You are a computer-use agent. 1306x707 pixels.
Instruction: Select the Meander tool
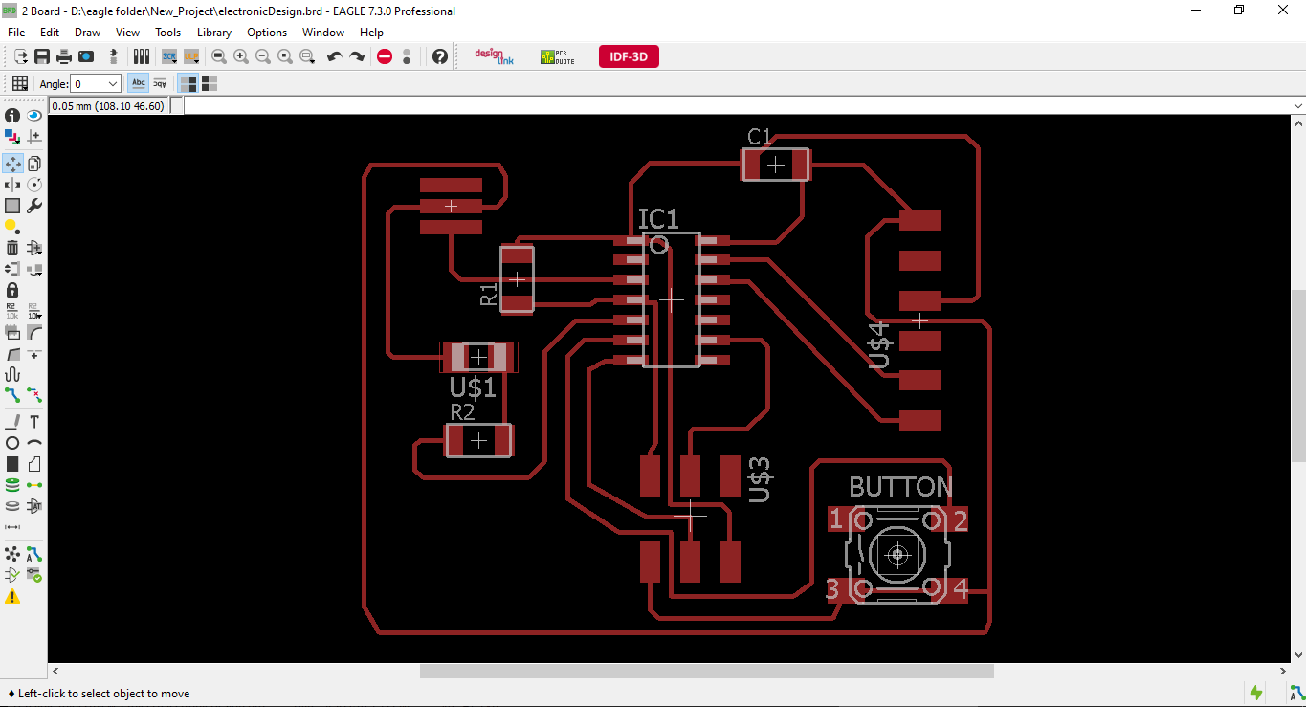[x=12, y=374]
